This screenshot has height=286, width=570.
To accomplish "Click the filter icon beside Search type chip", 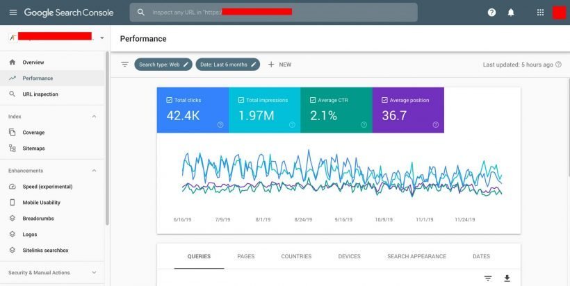I will click(x=124, y=65).
